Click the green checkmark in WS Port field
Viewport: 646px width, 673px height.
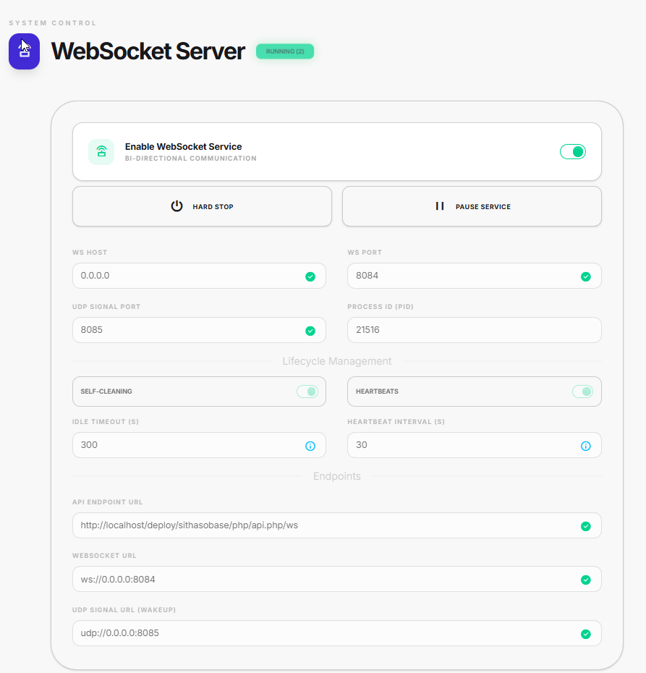coord(586,276)
